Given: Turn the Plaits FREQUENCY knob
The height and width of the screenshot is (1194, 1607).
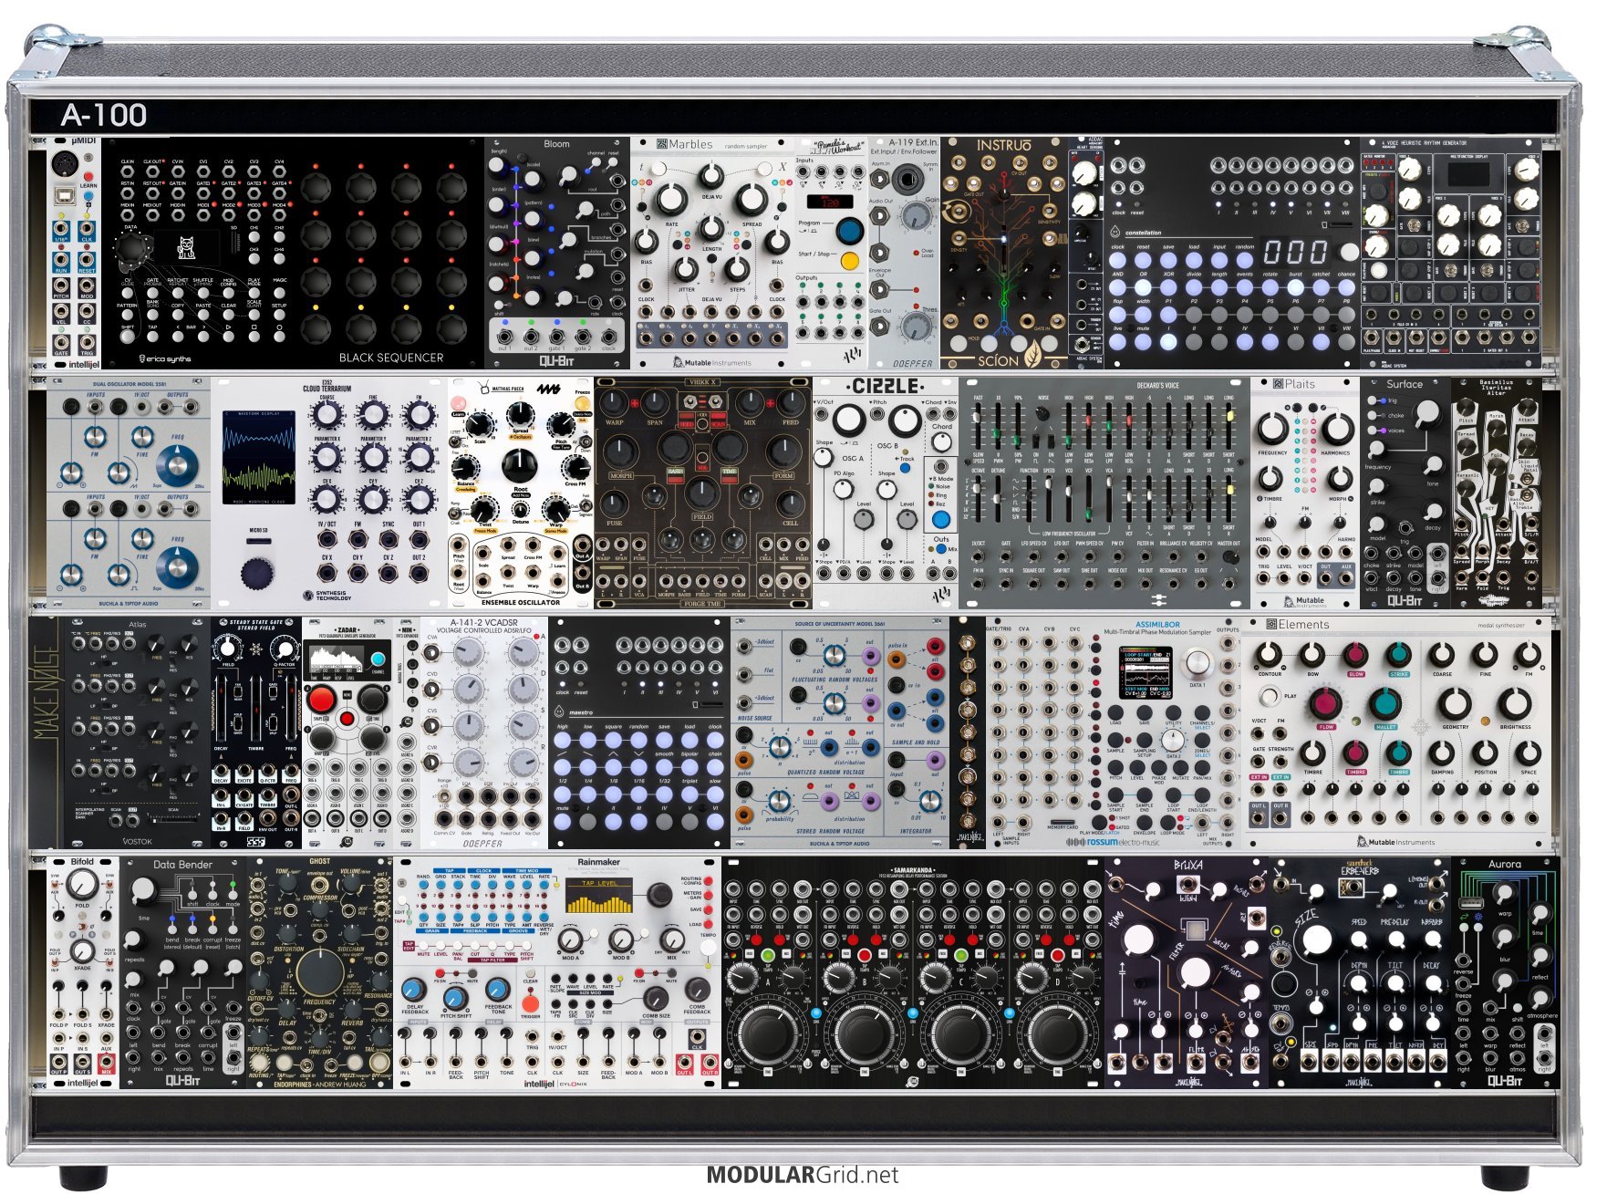Looking at the screenshot, I should click(1272, 428).
